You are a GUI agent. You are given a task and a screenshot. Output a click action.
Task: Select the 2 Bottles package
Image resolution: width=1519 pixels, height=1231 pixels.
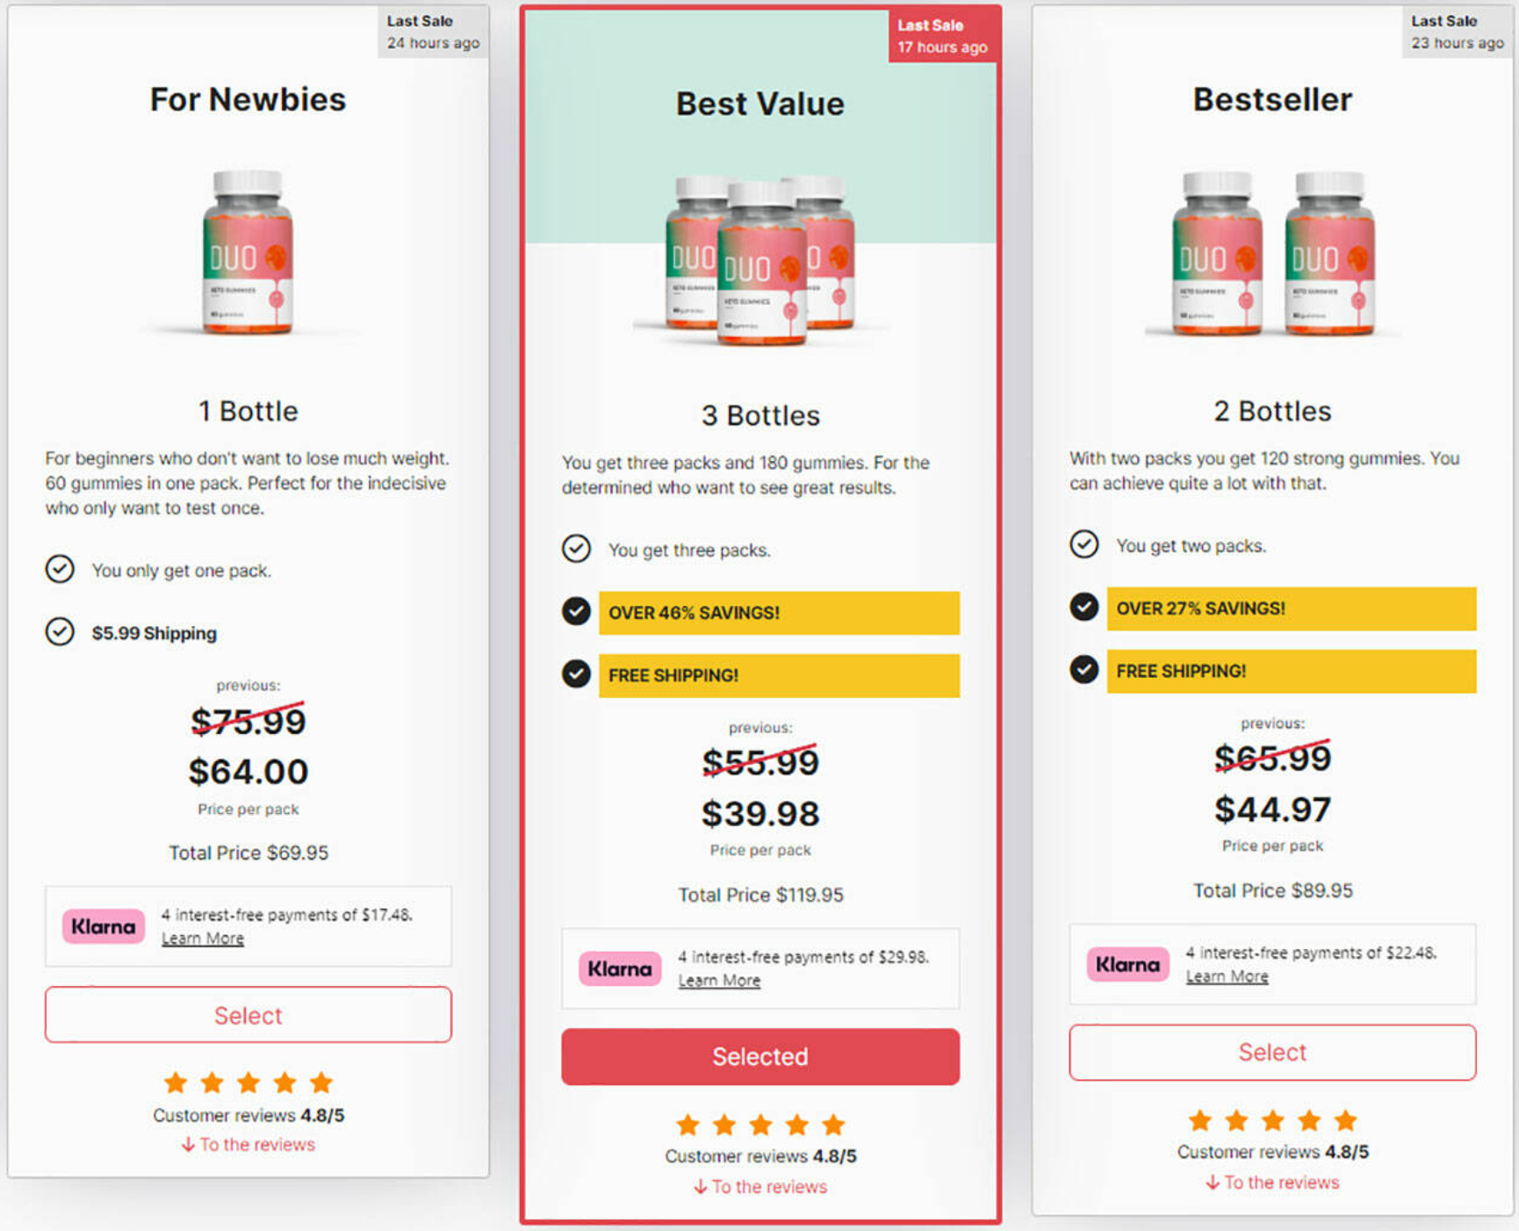tap(1272, 1052)
